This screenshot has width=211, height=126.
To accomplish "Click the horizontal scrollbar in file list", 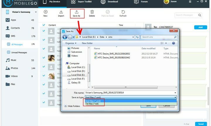I will point(126,87).
